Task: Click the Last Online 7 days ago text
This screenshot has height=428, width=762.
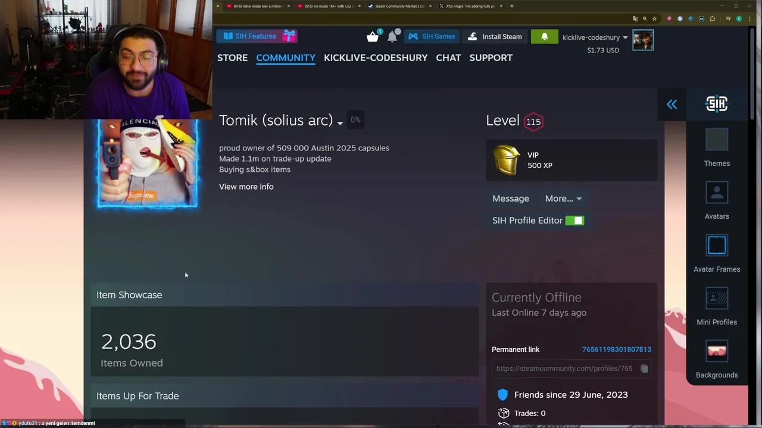Action: pyautogui.click(x=539, y=313)
